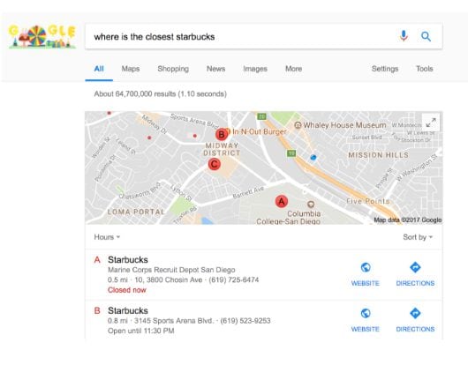Open website globe icon for Starbucks A
Viewport: 468px width, 365px height.
click(x=366, y=267)
